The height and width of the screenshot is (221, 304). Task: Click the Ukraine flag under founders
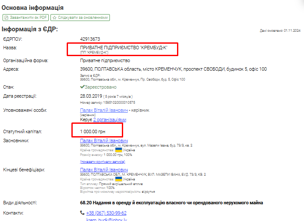118,150
